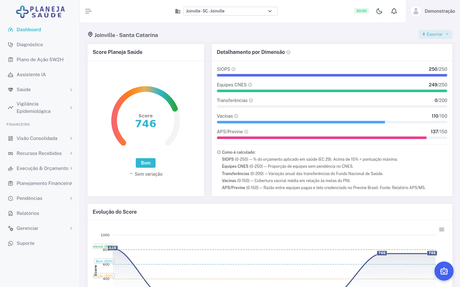Click info icon next to Transferências
Screen dimensions: 460x287
coord(251,100)
